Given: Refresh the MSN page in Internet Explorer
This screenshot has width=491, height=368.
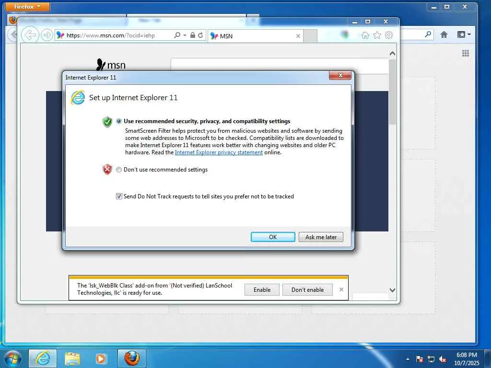Looking at the screenshot, I should coord(200,35).
